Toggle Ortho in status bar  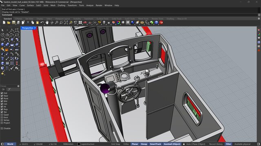126,144
